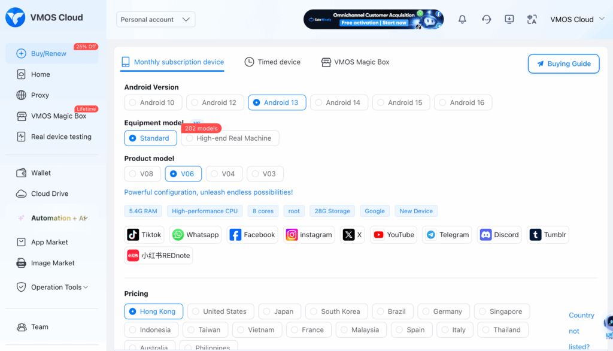The height and width of the screenshot is (351, 613).
Task: Select V03 product model
Action: pos(265,174)
